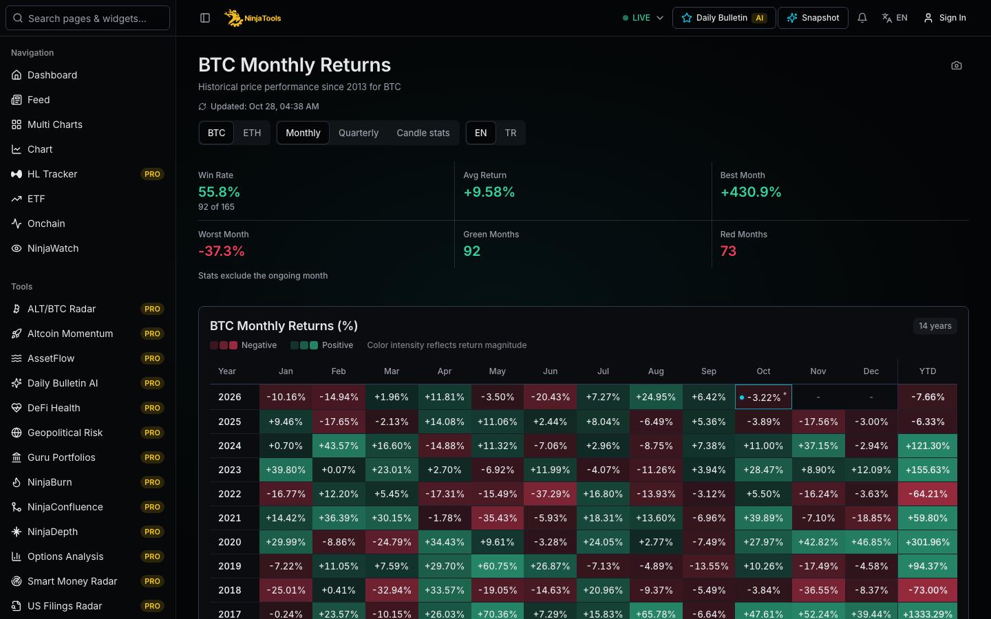Viewport: 991px width, 619px height.
Task: Switch asset to BTC
Action: click(x=217, y=133)
